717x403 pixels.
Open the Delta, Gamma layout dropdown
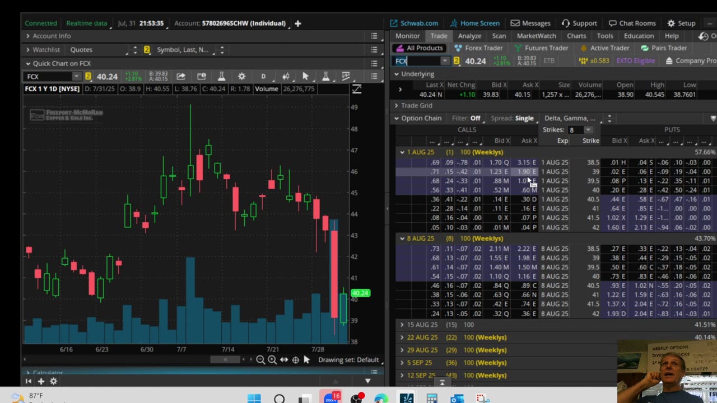[572, 118]
